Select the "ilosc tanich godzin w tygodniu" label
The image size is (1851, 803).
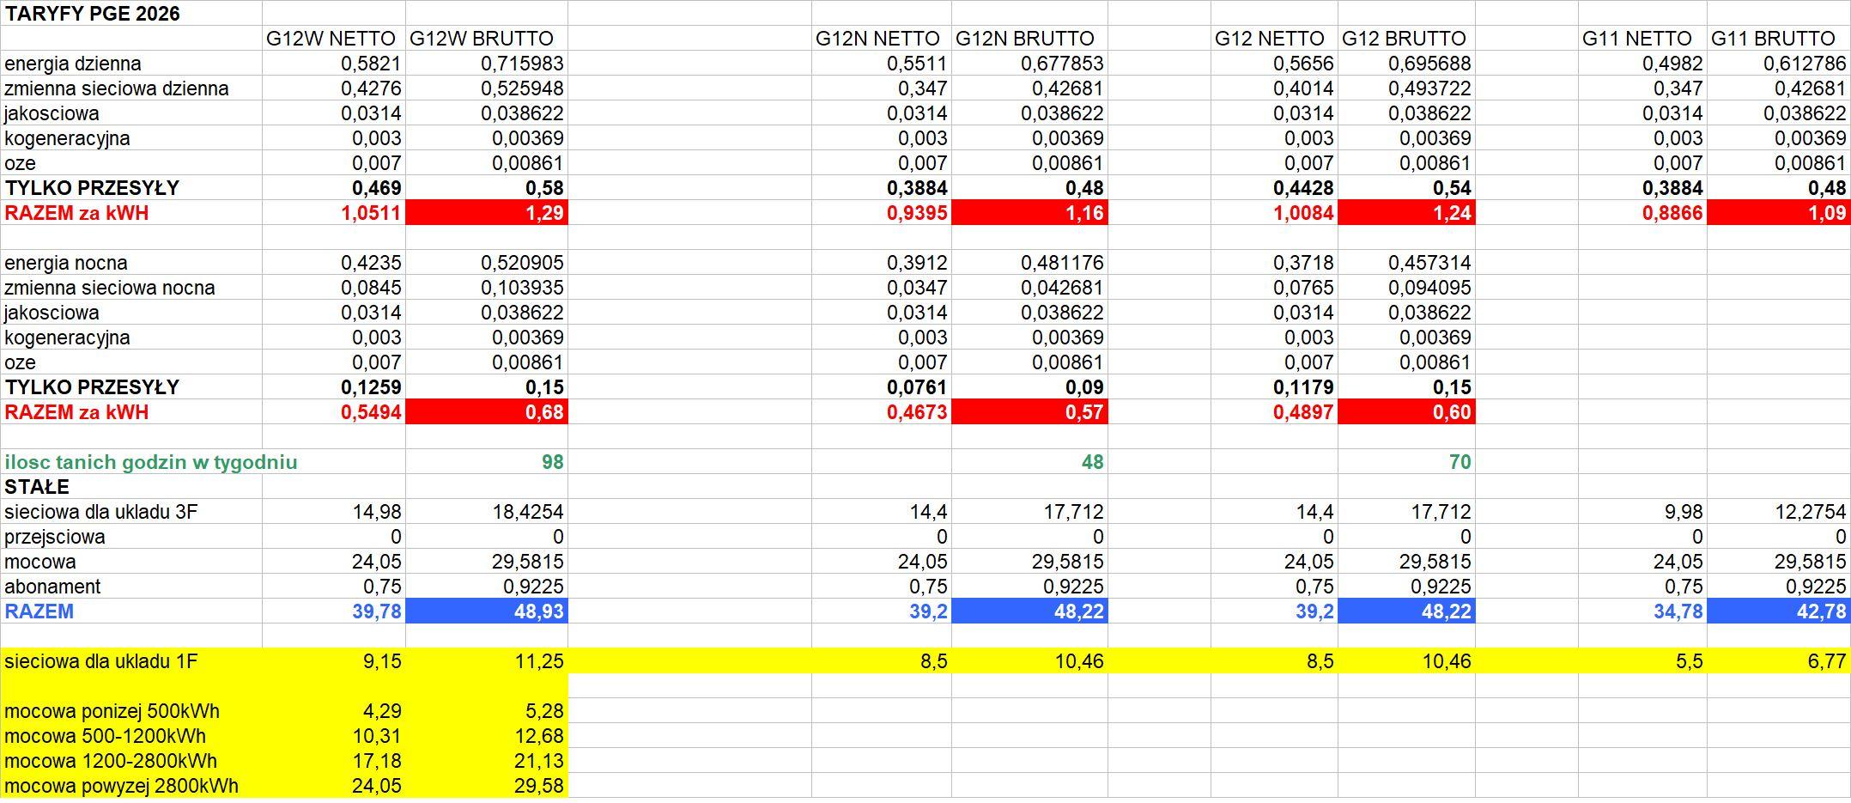151,462
